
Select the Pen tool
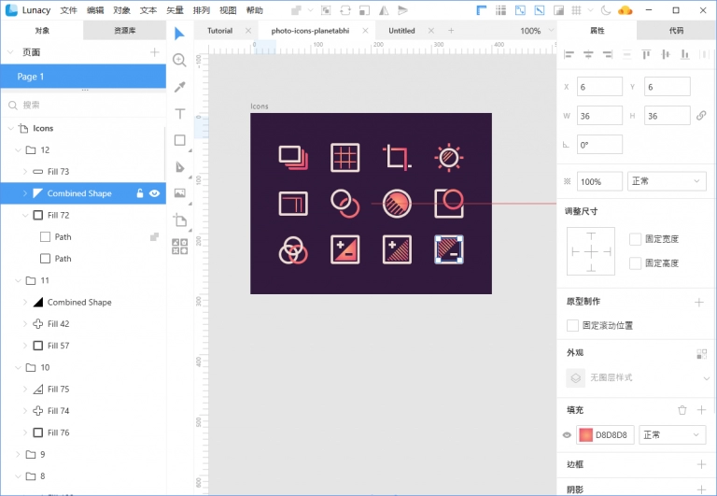tap(179, 167)
